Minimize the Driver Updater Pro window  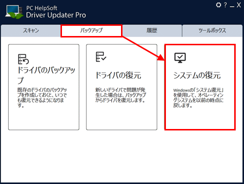(232, 6)
